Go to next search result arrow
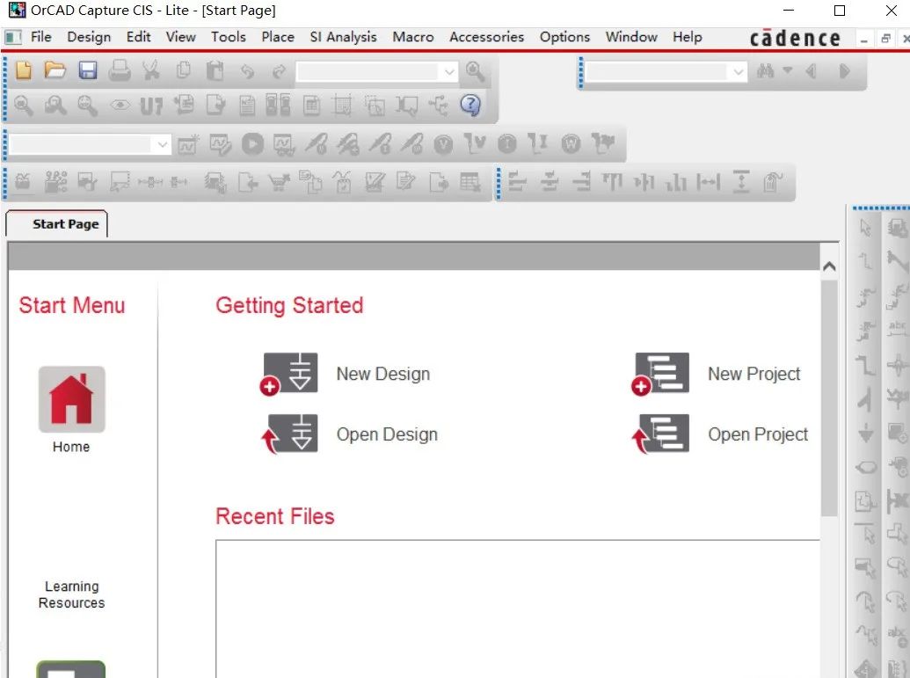This screenshot has height=678, width=910. [x=844, y=71]
